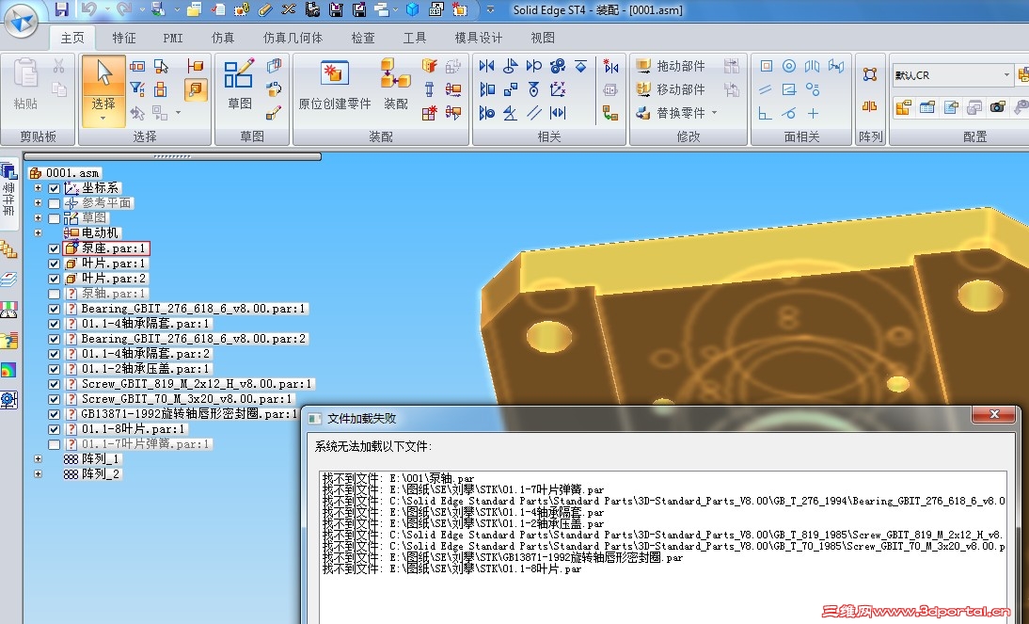1029x624 pixels.
Task: Choose the Angle relationship icon
Action: (510, 113)
